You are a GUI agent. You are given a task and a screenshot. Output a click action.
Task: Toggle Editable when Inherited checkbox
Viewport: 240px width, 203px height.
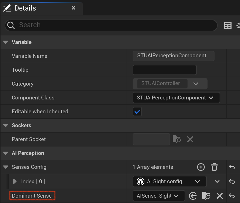tap(137, 112)
